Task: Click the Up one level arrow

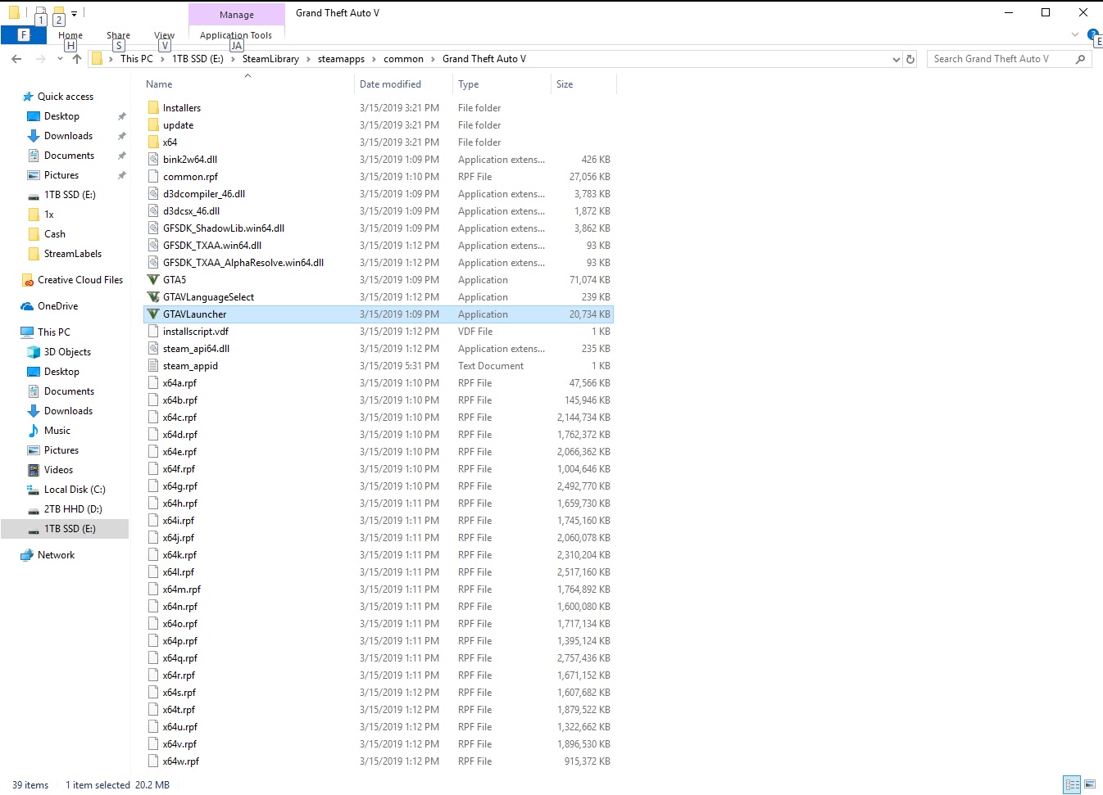Action: tap(77, 59)
